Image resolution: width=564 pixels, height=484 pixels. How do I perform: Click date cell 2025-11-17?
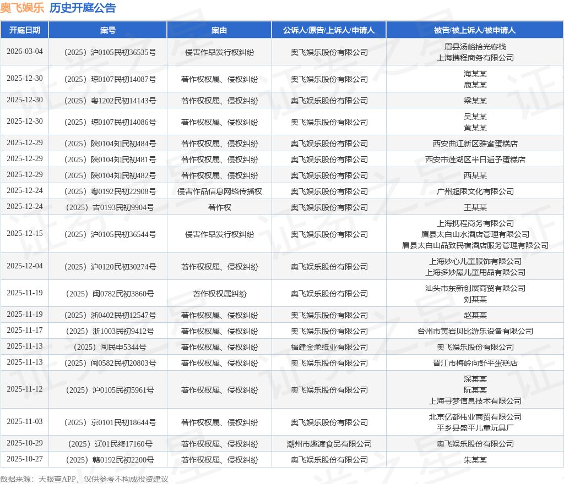pos(24,331)
